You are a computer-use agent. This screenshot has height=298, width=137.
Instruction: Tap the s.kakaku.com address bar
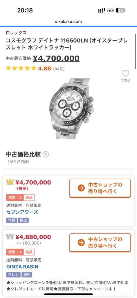tap(68, 22)
